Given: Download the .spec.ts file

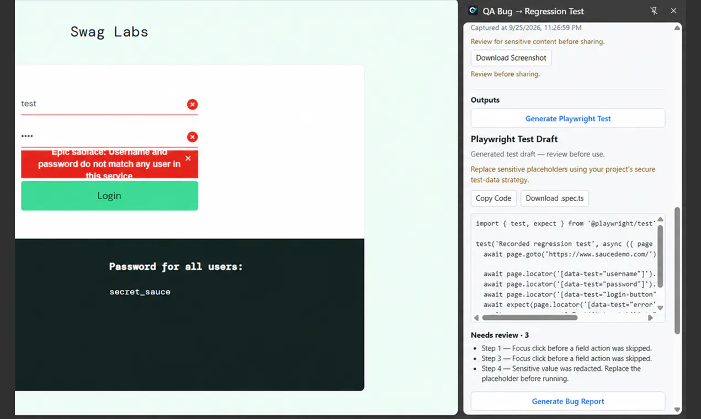Looking at the screenshot, I should tap(555, 198).
